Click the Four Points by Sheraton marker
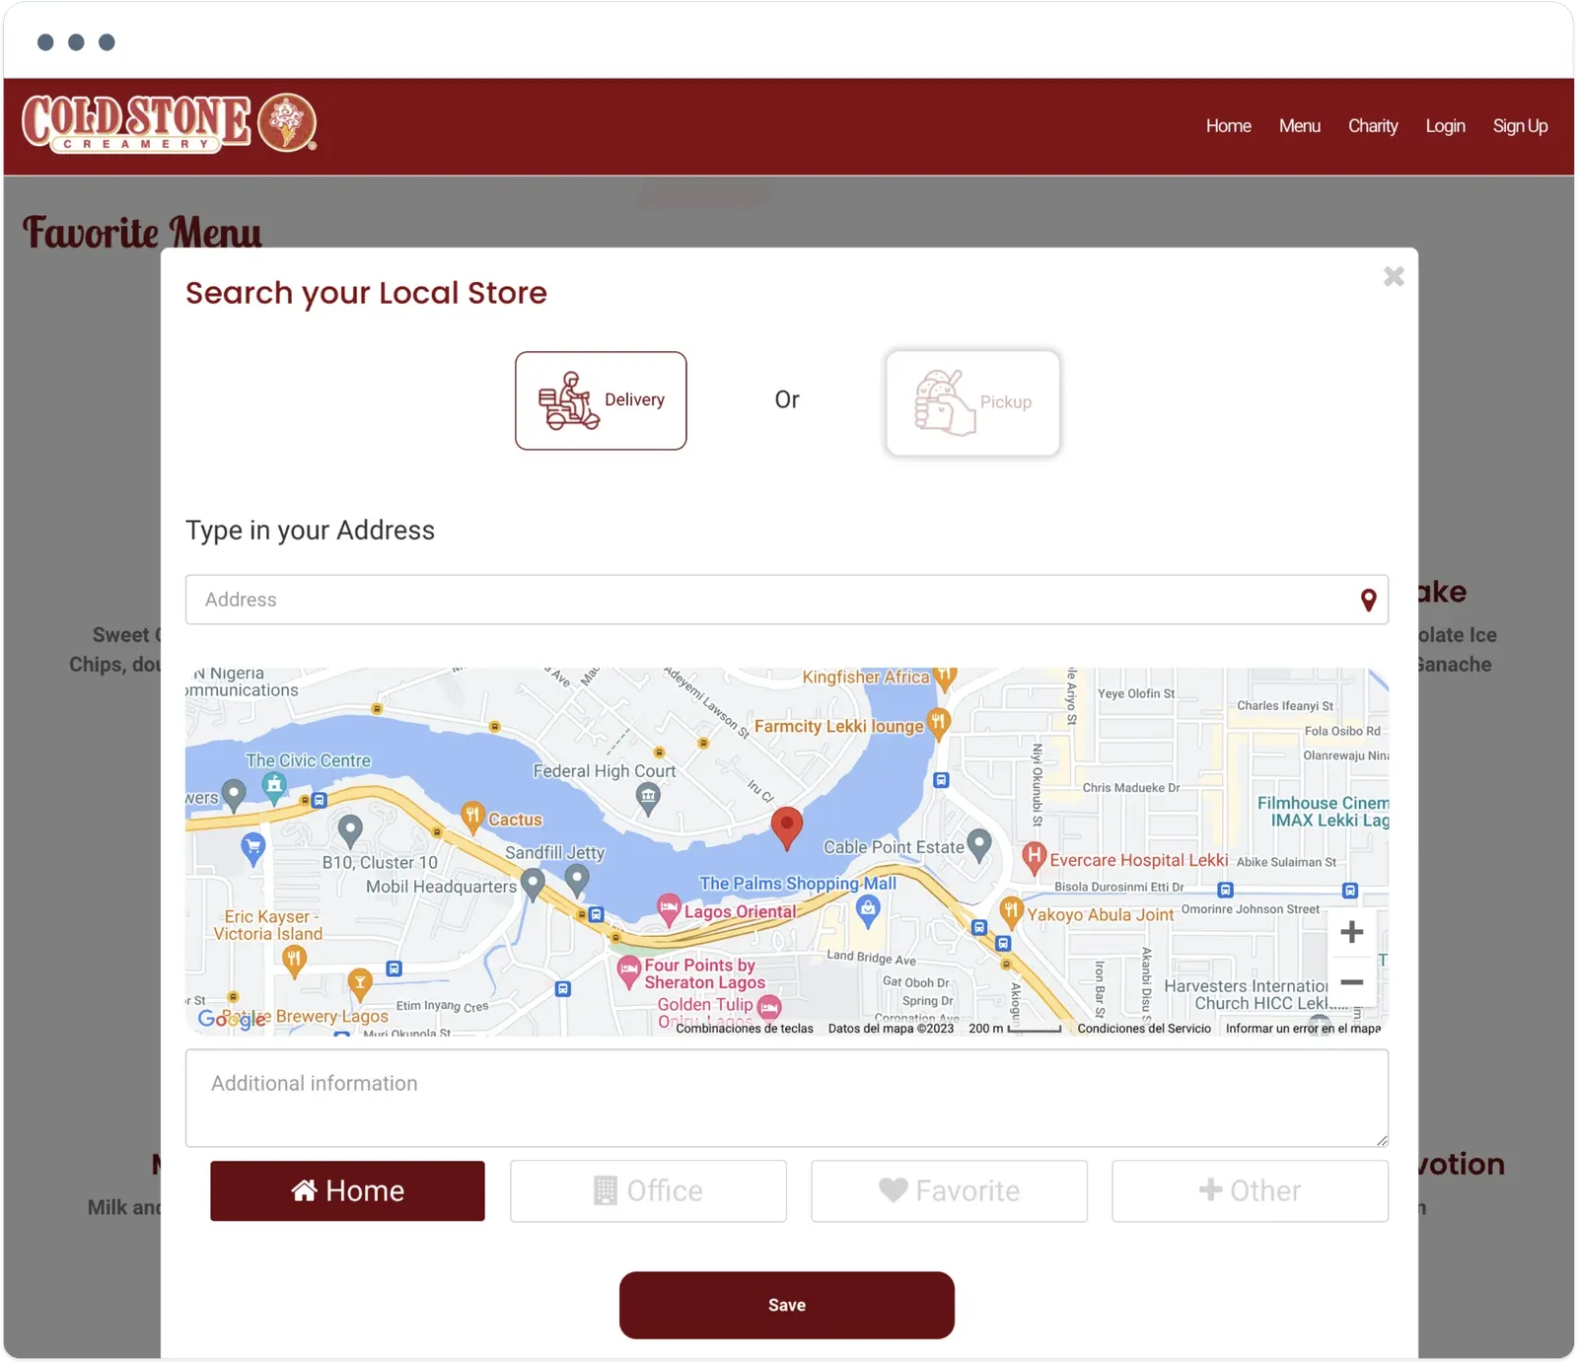Viewport: 1578px width, 1363px height. pyautogui.click(x=628, y=971)
